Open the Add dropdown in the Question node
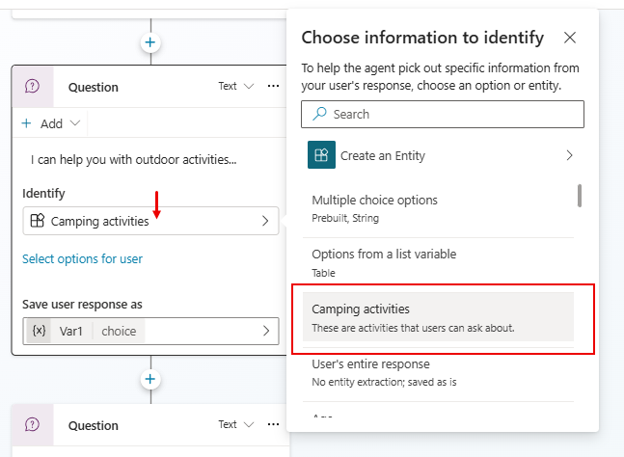This screenshot has height=457, width=624. pyautogui.click(x=51, y=123)
